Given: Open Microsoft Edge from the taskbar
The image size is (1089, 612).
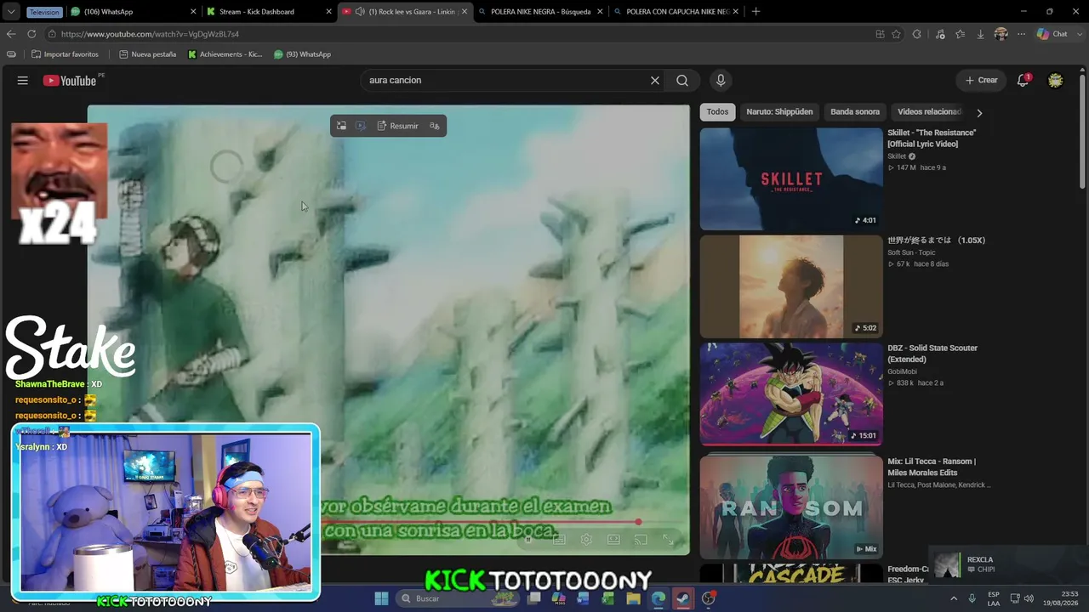Looking at the screenshot, I should [x=659, y=598].
